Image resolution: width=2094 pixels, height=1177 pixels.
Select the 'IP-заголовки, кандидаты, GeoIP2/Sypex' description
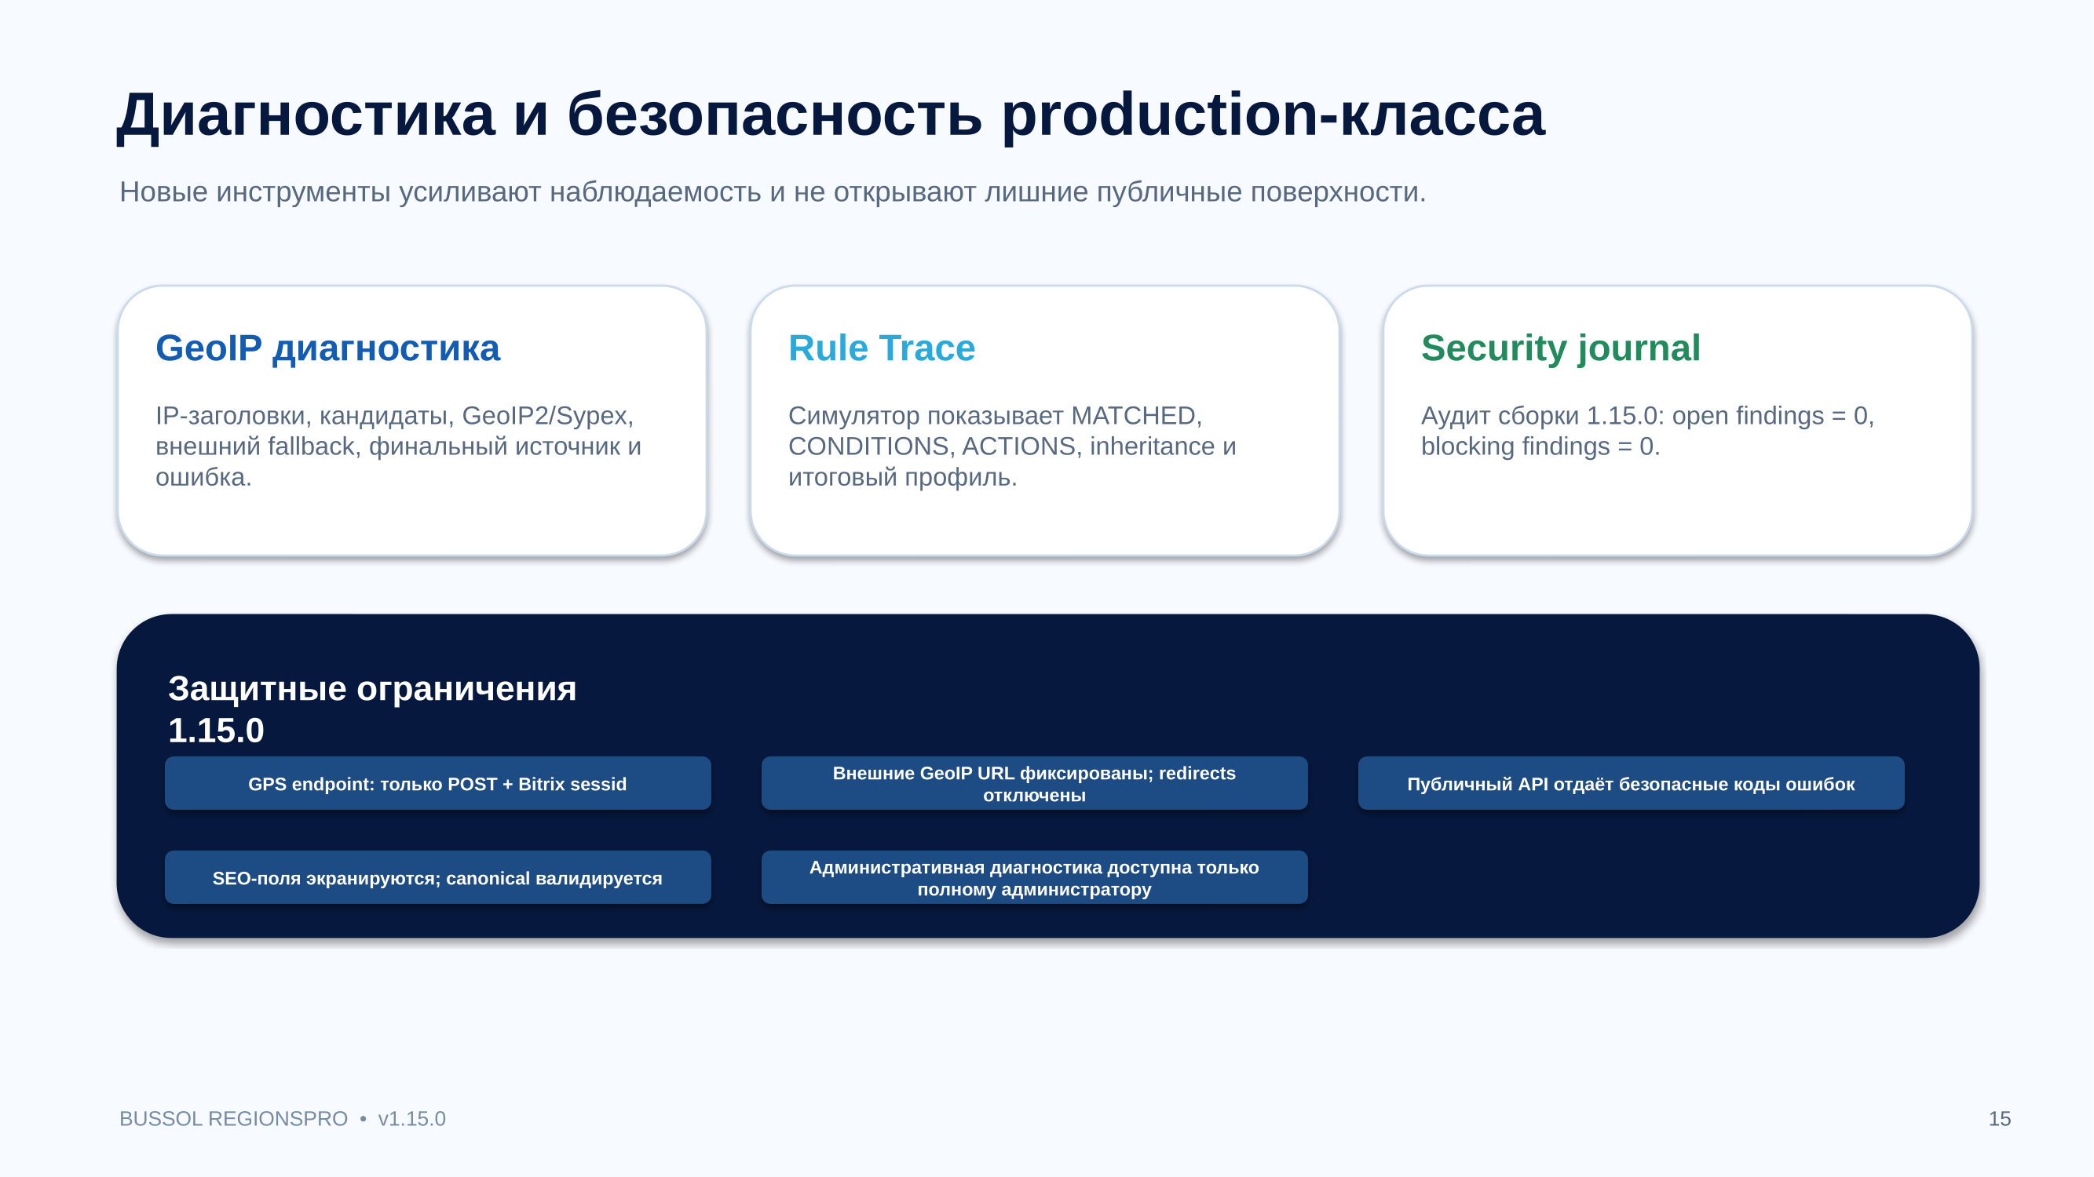click(398, 446)
